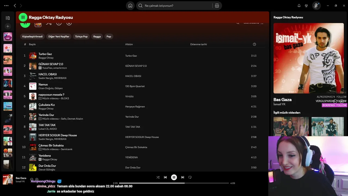The height and width of the screenshot is (196, 348).
Task: Go forward with the right arrow
Action: pyautogui.click(x=21, y=6)
